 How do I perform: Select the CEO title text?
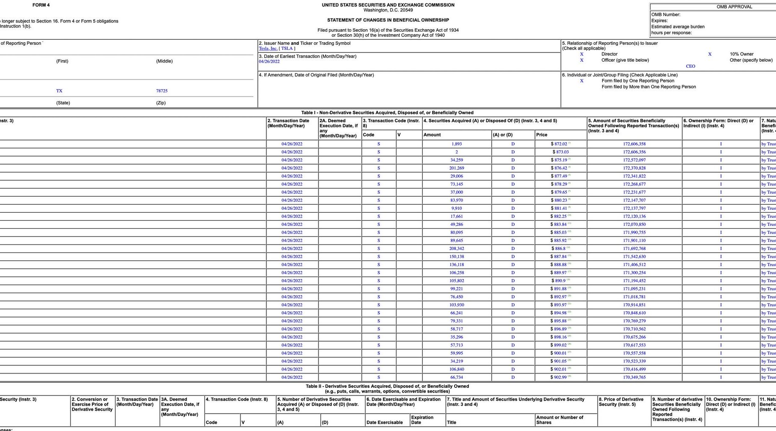(x=690, y=66)
